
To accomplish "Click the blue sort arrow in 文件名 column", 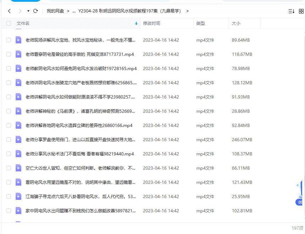I will coord(136,23).
